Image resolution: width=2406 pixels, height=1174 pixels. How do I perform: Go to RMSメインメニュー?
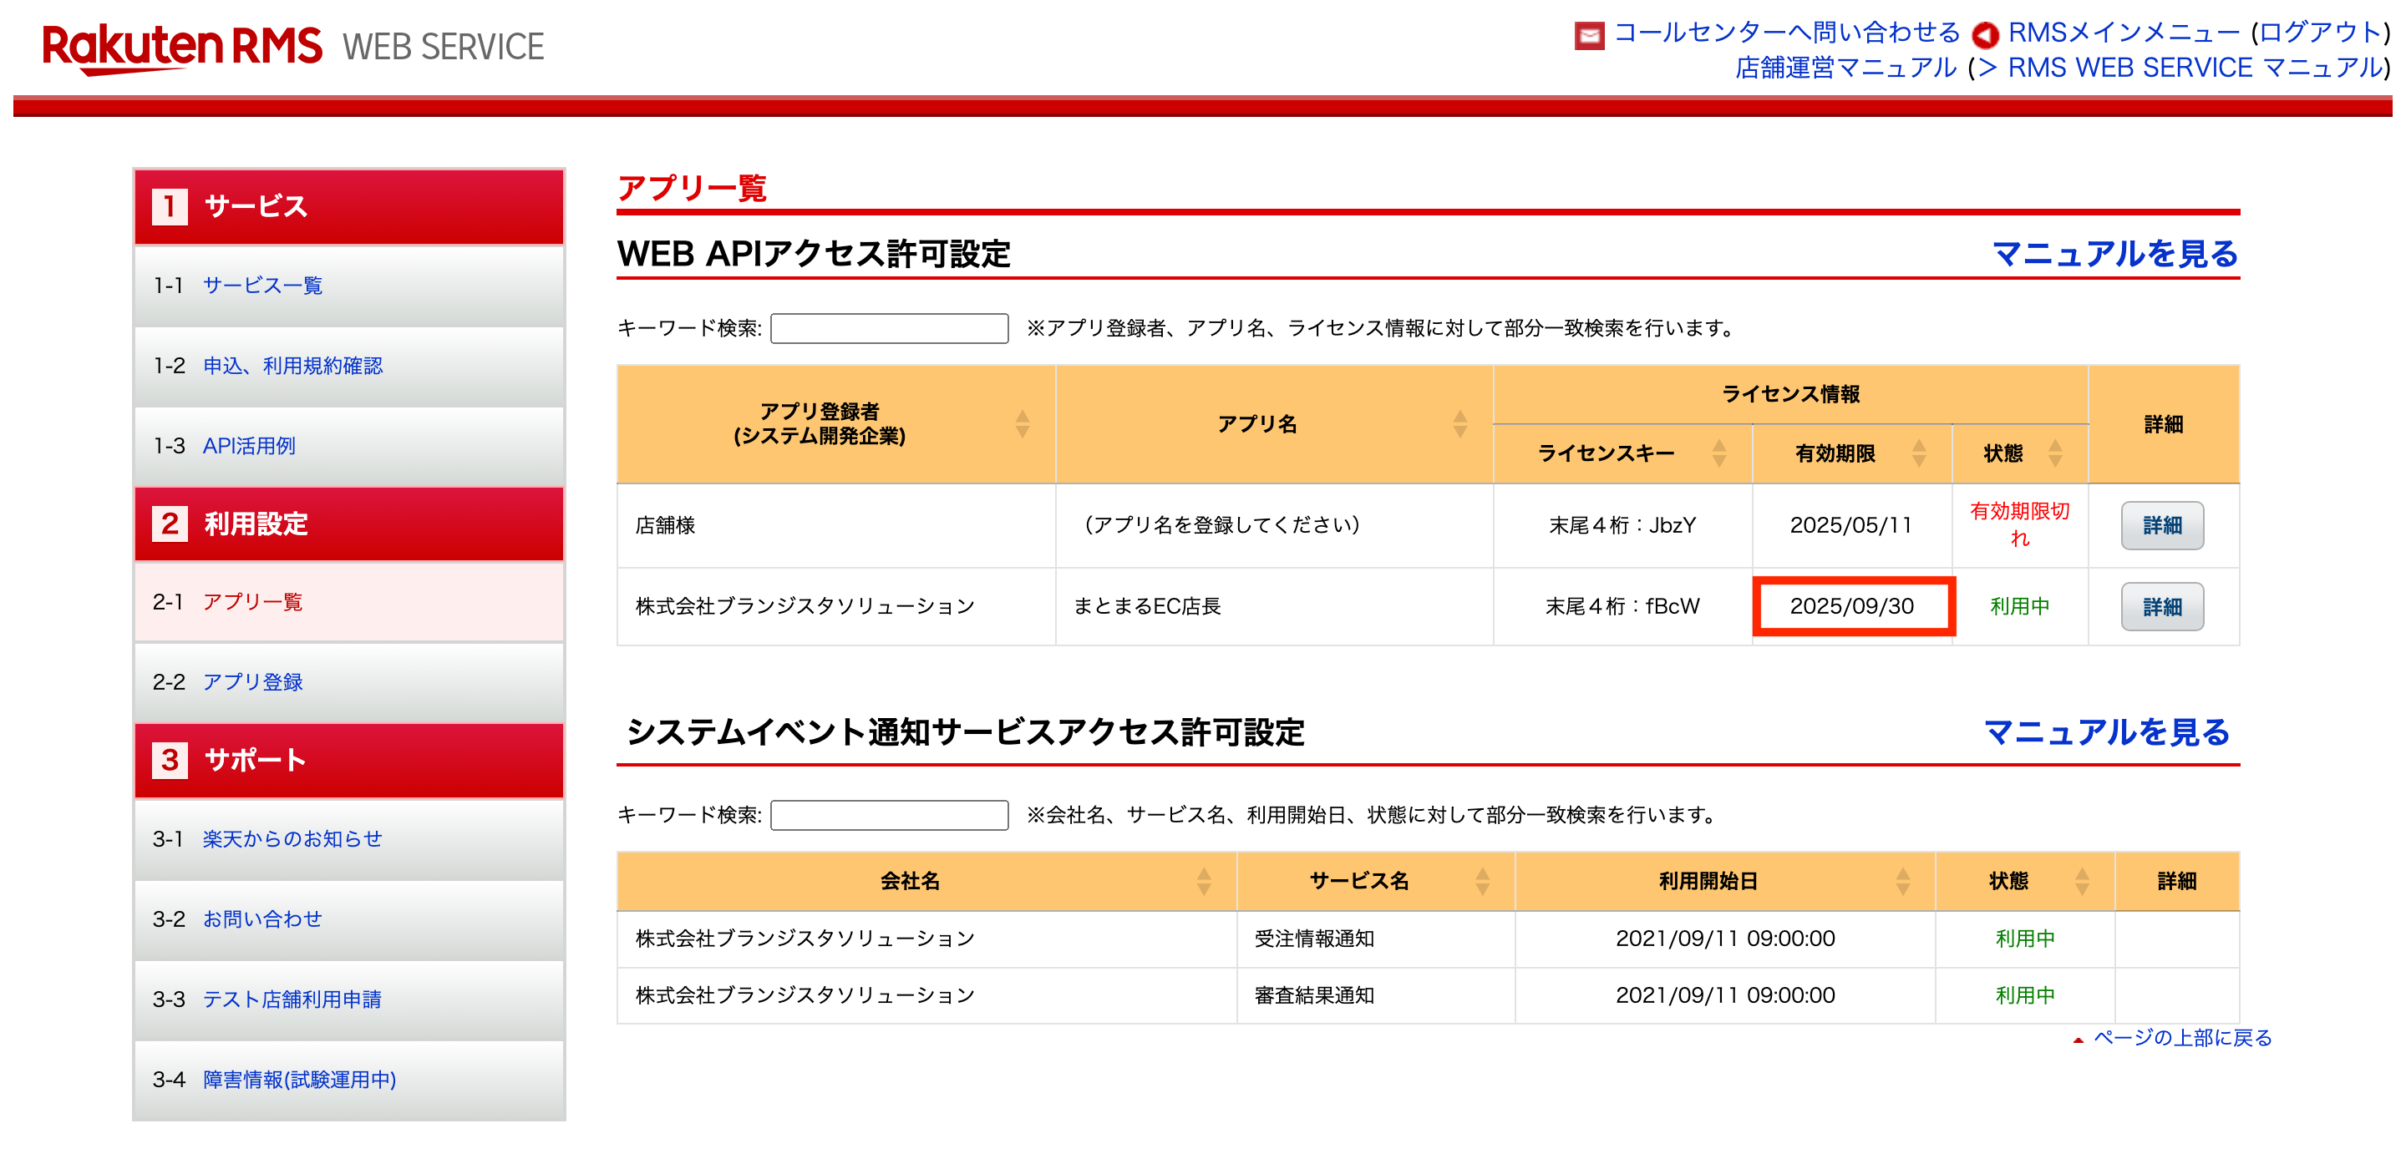(2124, 33)
